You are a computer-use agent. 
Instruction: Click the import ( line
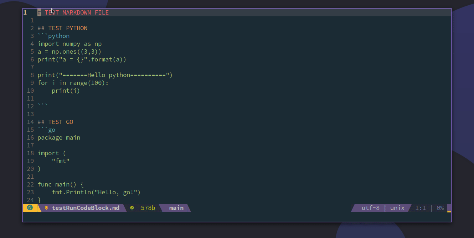(52, 153)
